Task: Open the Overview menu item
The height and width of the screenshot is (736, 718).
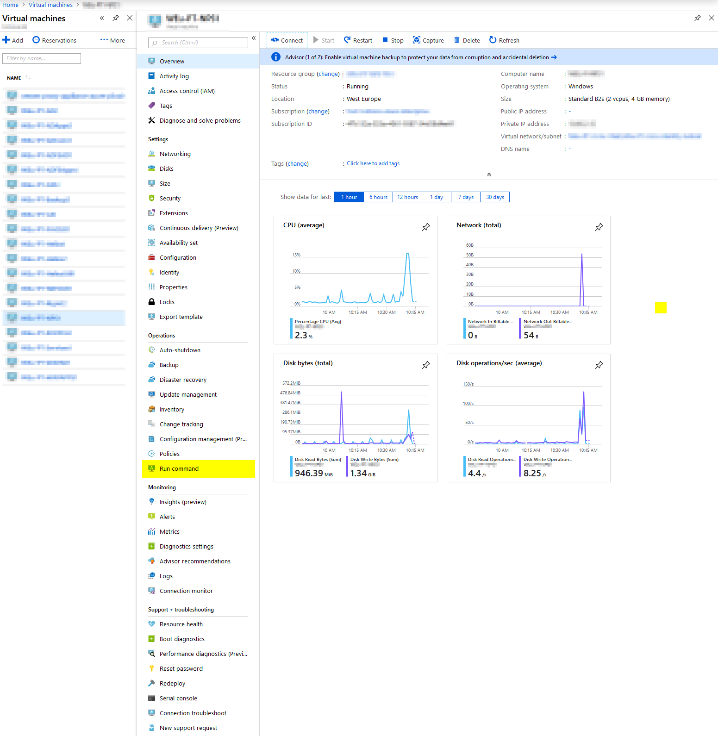Action: tap(198, 61)
